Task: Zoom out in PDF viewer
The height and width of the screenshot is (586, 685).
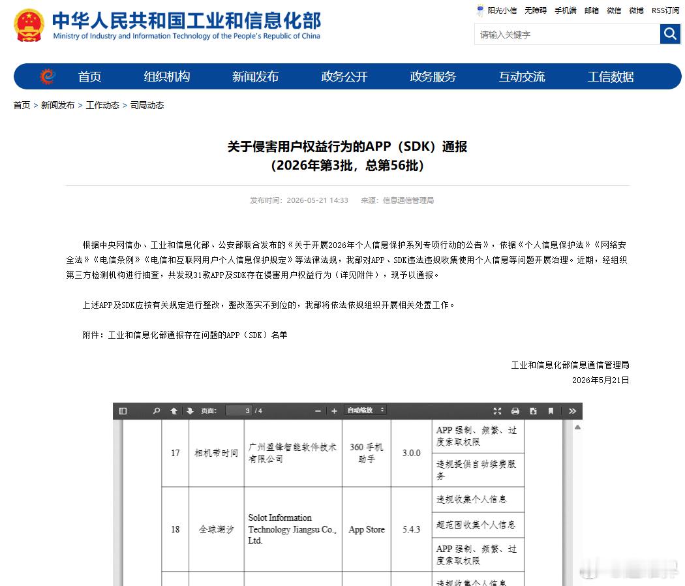Action: point(318,411)
